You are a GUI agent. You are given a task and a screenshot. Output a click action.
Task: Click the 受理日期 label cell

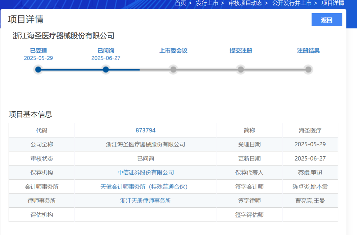coord(249,144)
